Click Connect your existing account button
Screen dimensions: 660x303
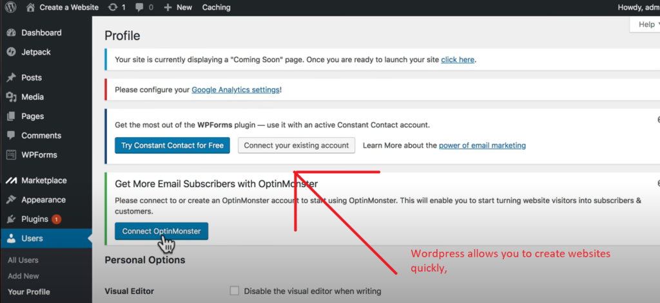click(296, 145)
